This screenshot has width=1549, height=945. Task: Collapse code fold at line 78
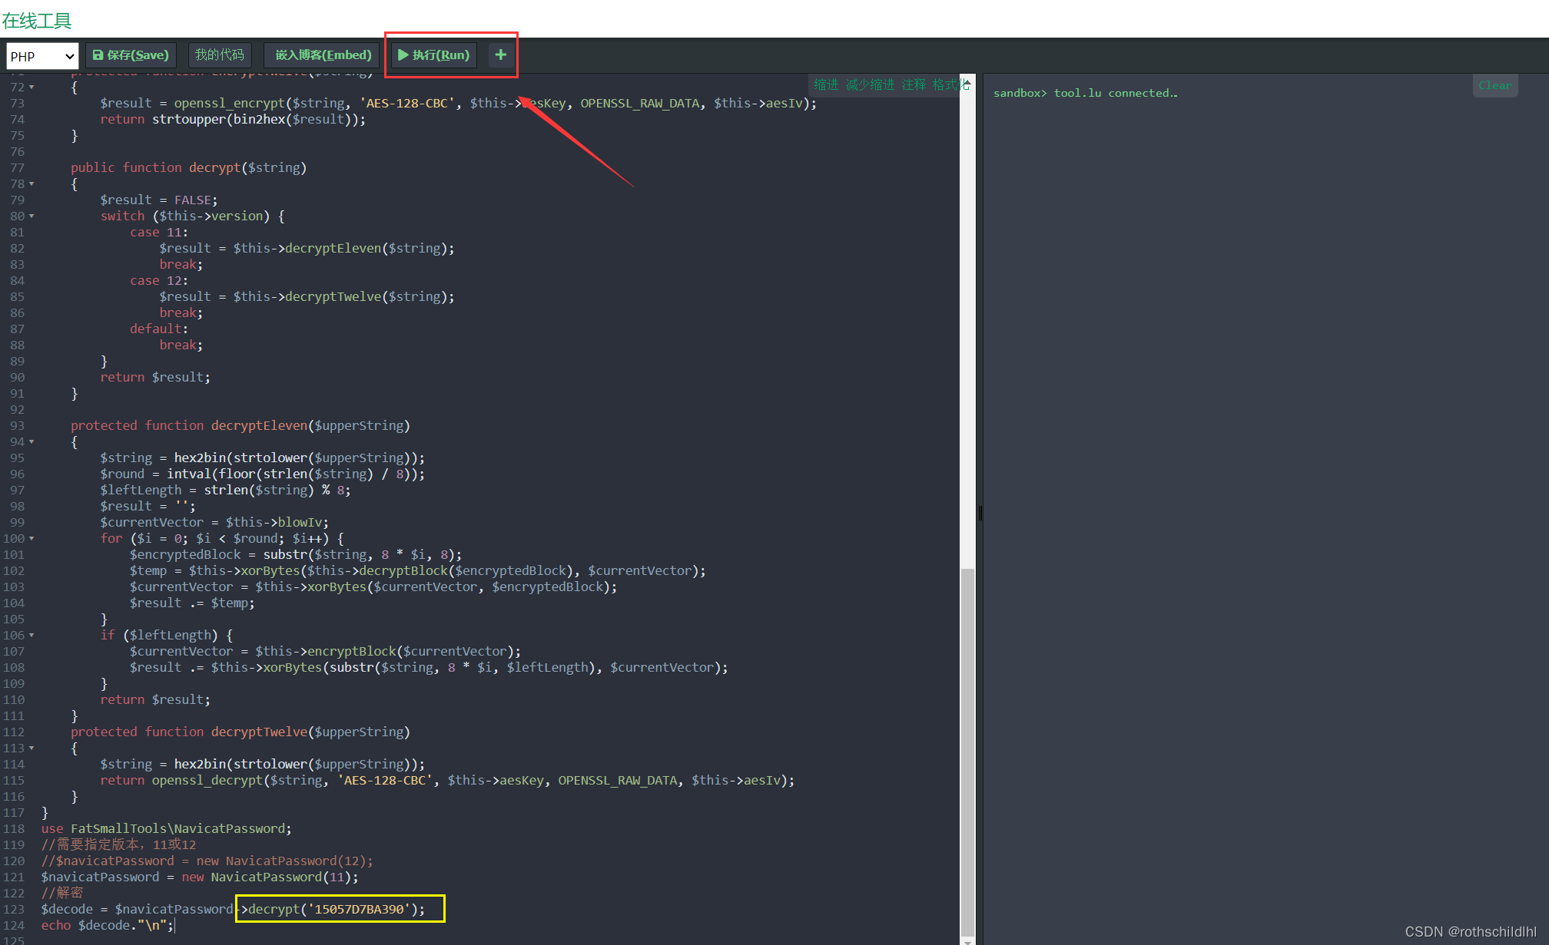[32, 184]
